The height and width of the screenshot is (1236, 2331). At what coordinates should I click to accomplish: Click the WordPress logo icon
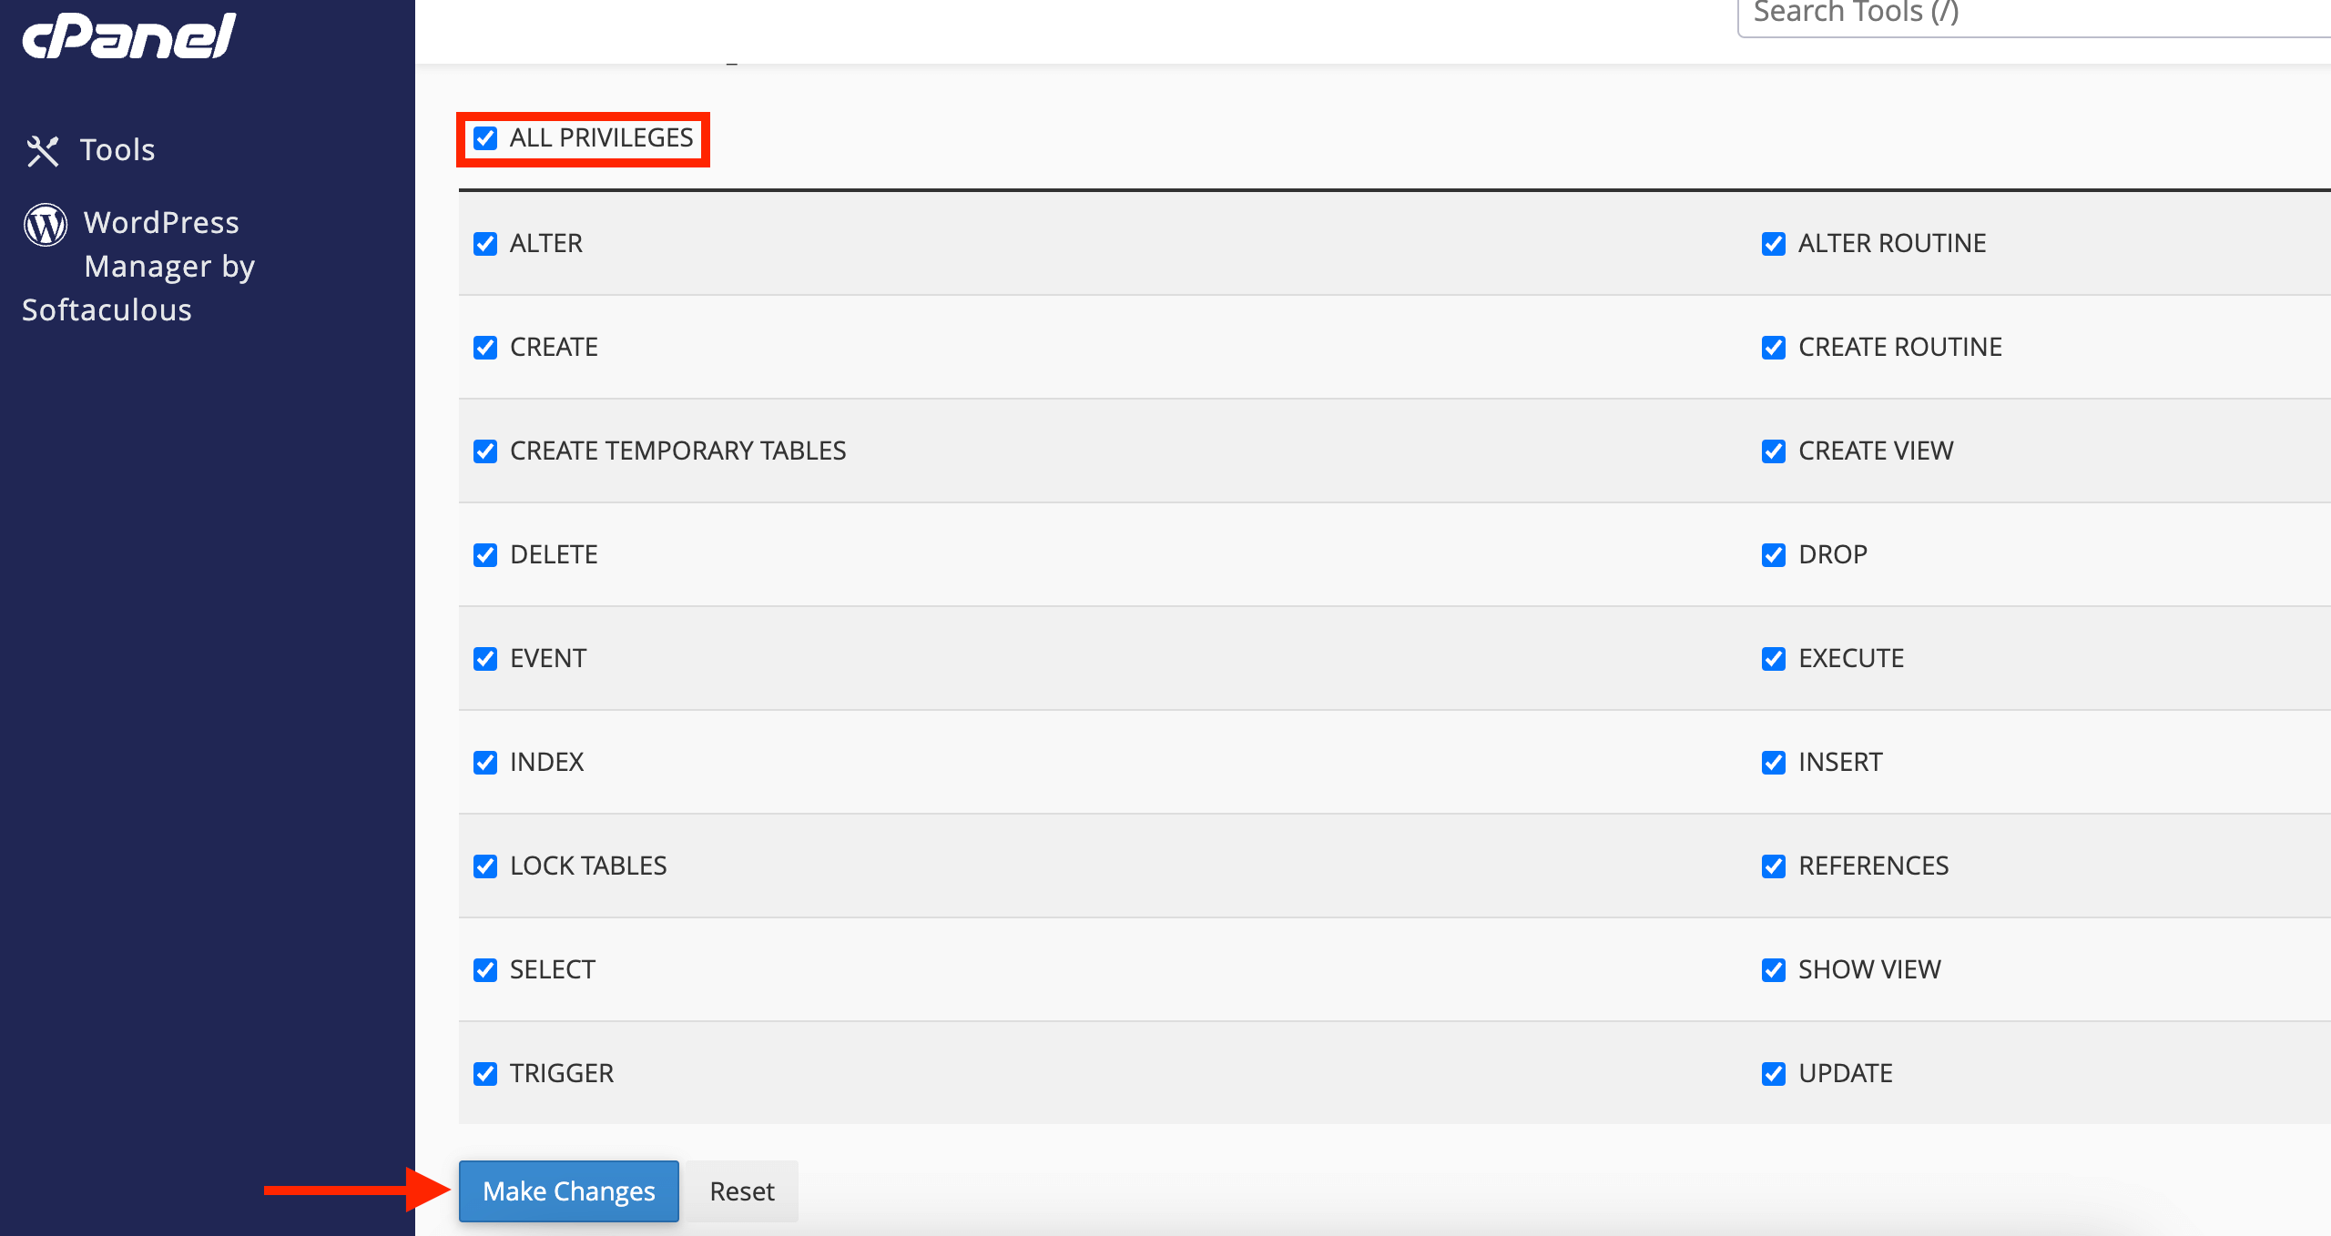pos(46,224)
